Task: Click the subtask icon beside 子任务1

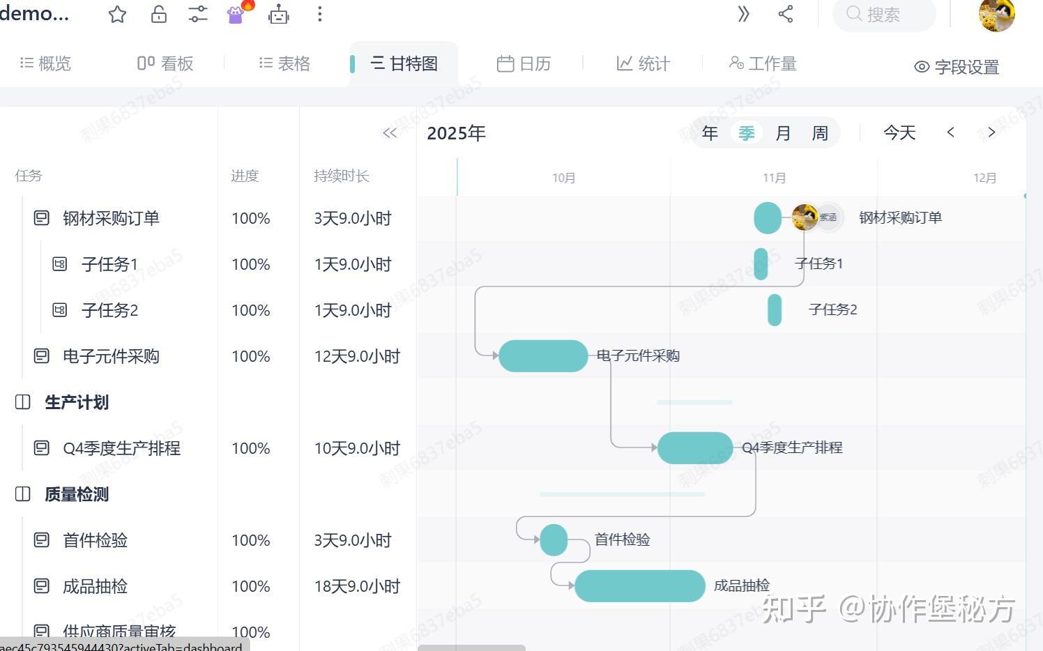Action: click(x=60, y=264)
